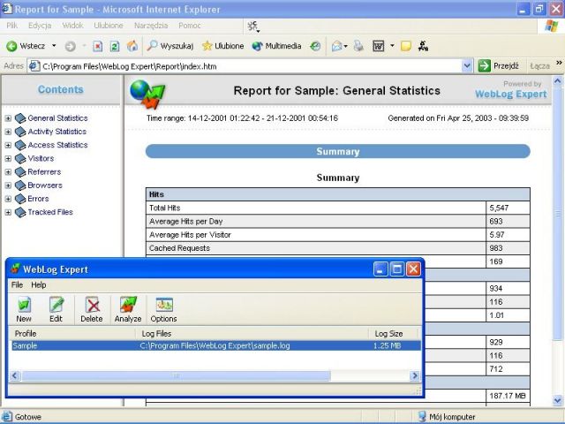Expand the Visitors tree node
Viewport: 565px width, 424px height.
pos(8,159)
